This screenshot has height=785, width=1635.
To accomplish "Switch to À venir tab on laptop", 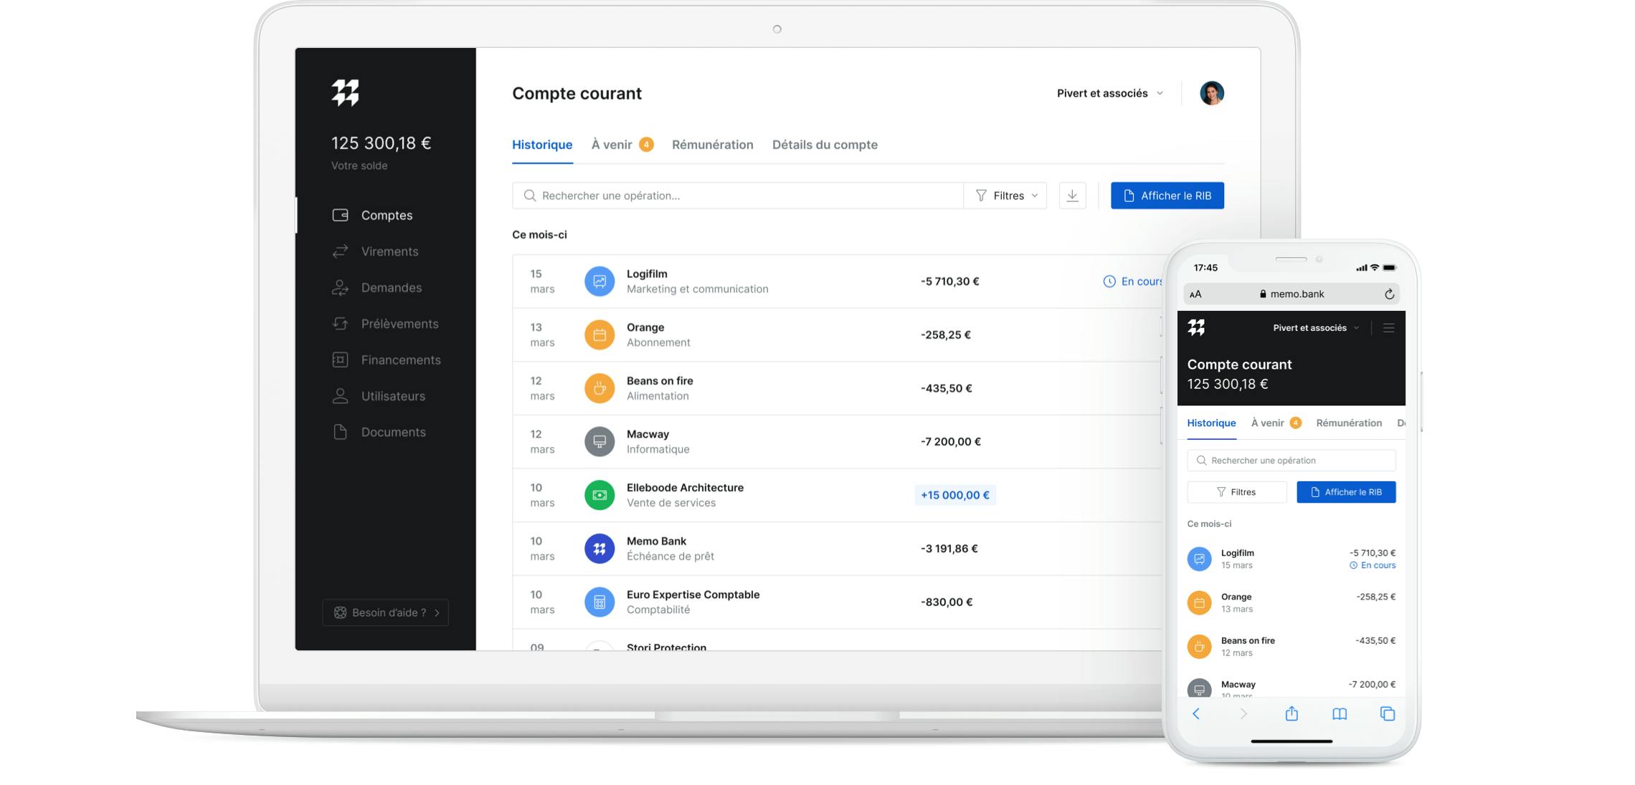I will click(622, 145).
